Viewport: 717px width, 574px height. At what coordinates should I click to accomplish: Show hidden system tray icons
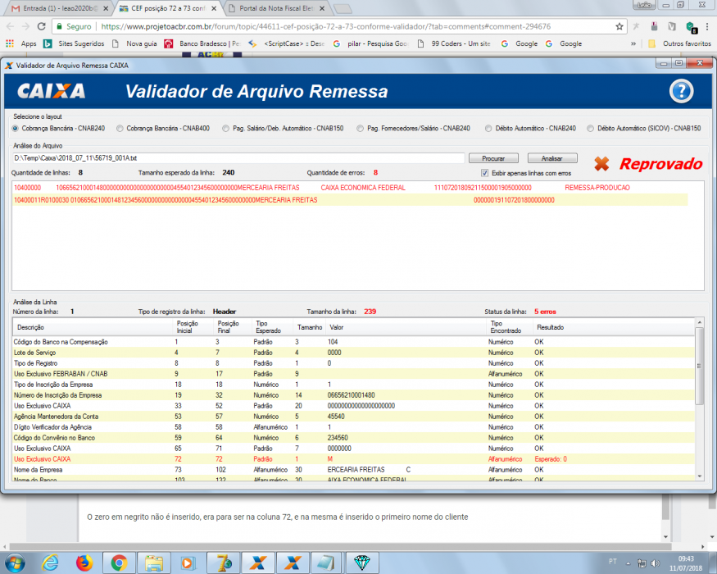coord(628,563)
